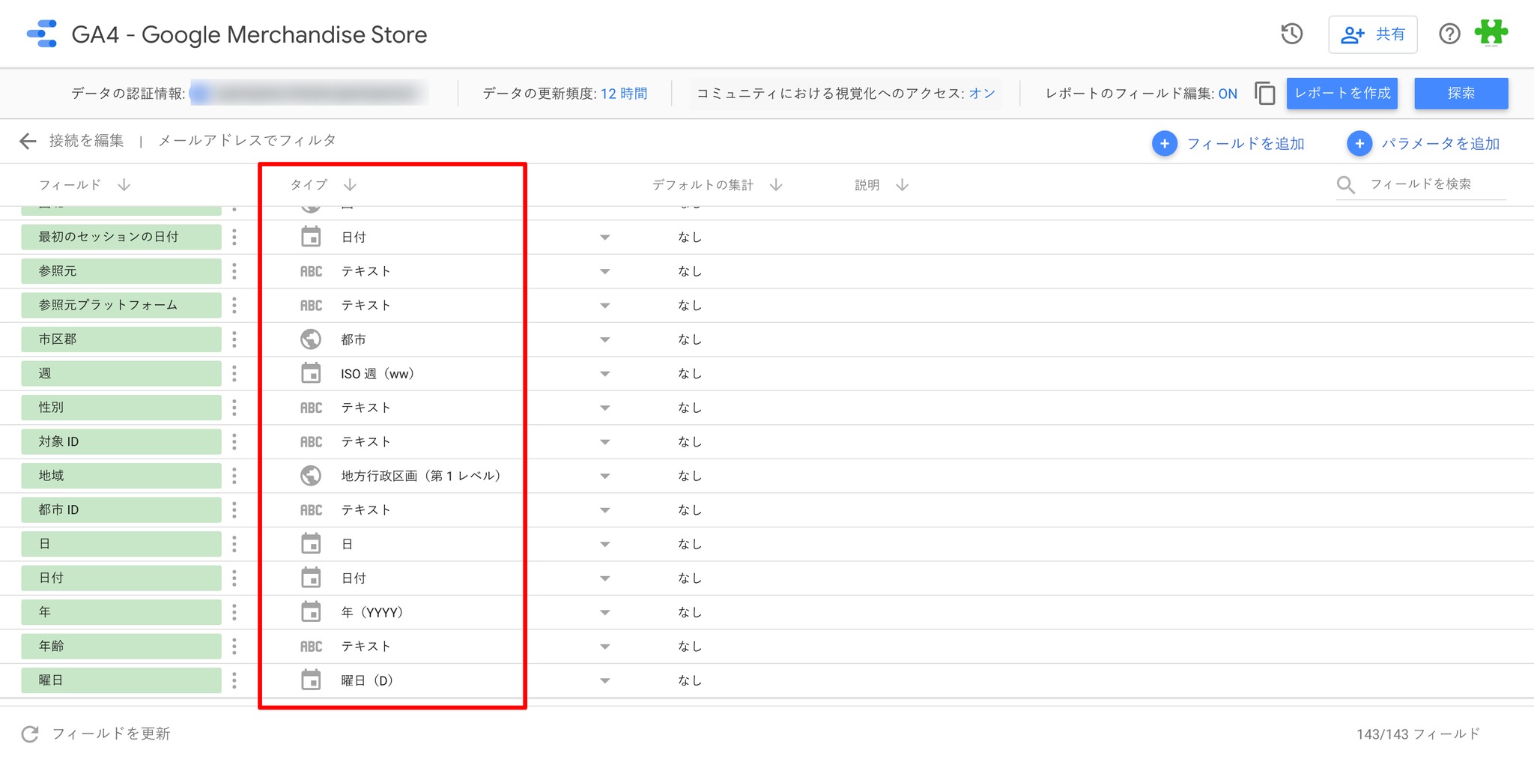This screenshot has width=1534, height=762.
Task: Click the search magnifier icon
Action: coord(1346,185)
